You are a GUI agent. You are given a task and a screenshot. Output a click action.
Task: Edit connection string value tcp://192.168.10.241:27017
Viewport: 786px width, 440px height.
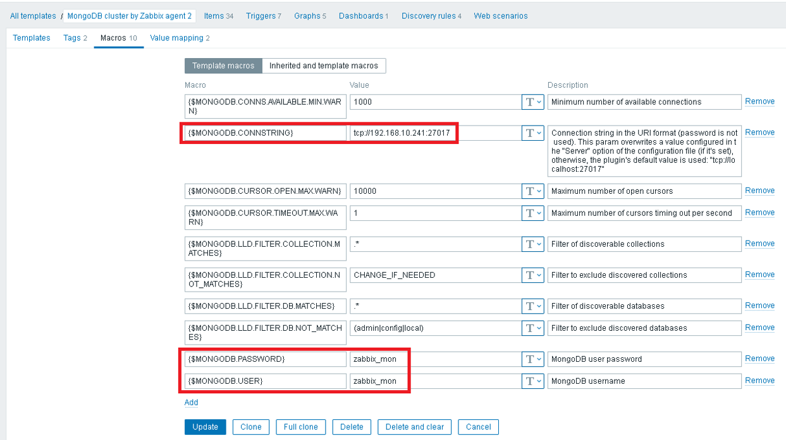click(436, 133)
